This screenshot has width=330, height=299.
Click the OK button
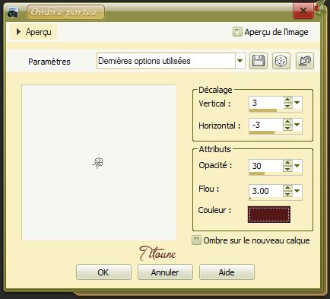click(103, 272)
